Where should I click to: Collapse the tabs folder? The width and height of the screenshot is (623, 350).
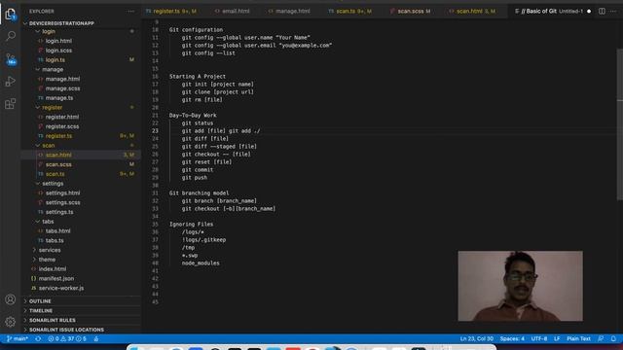[48, 222]
